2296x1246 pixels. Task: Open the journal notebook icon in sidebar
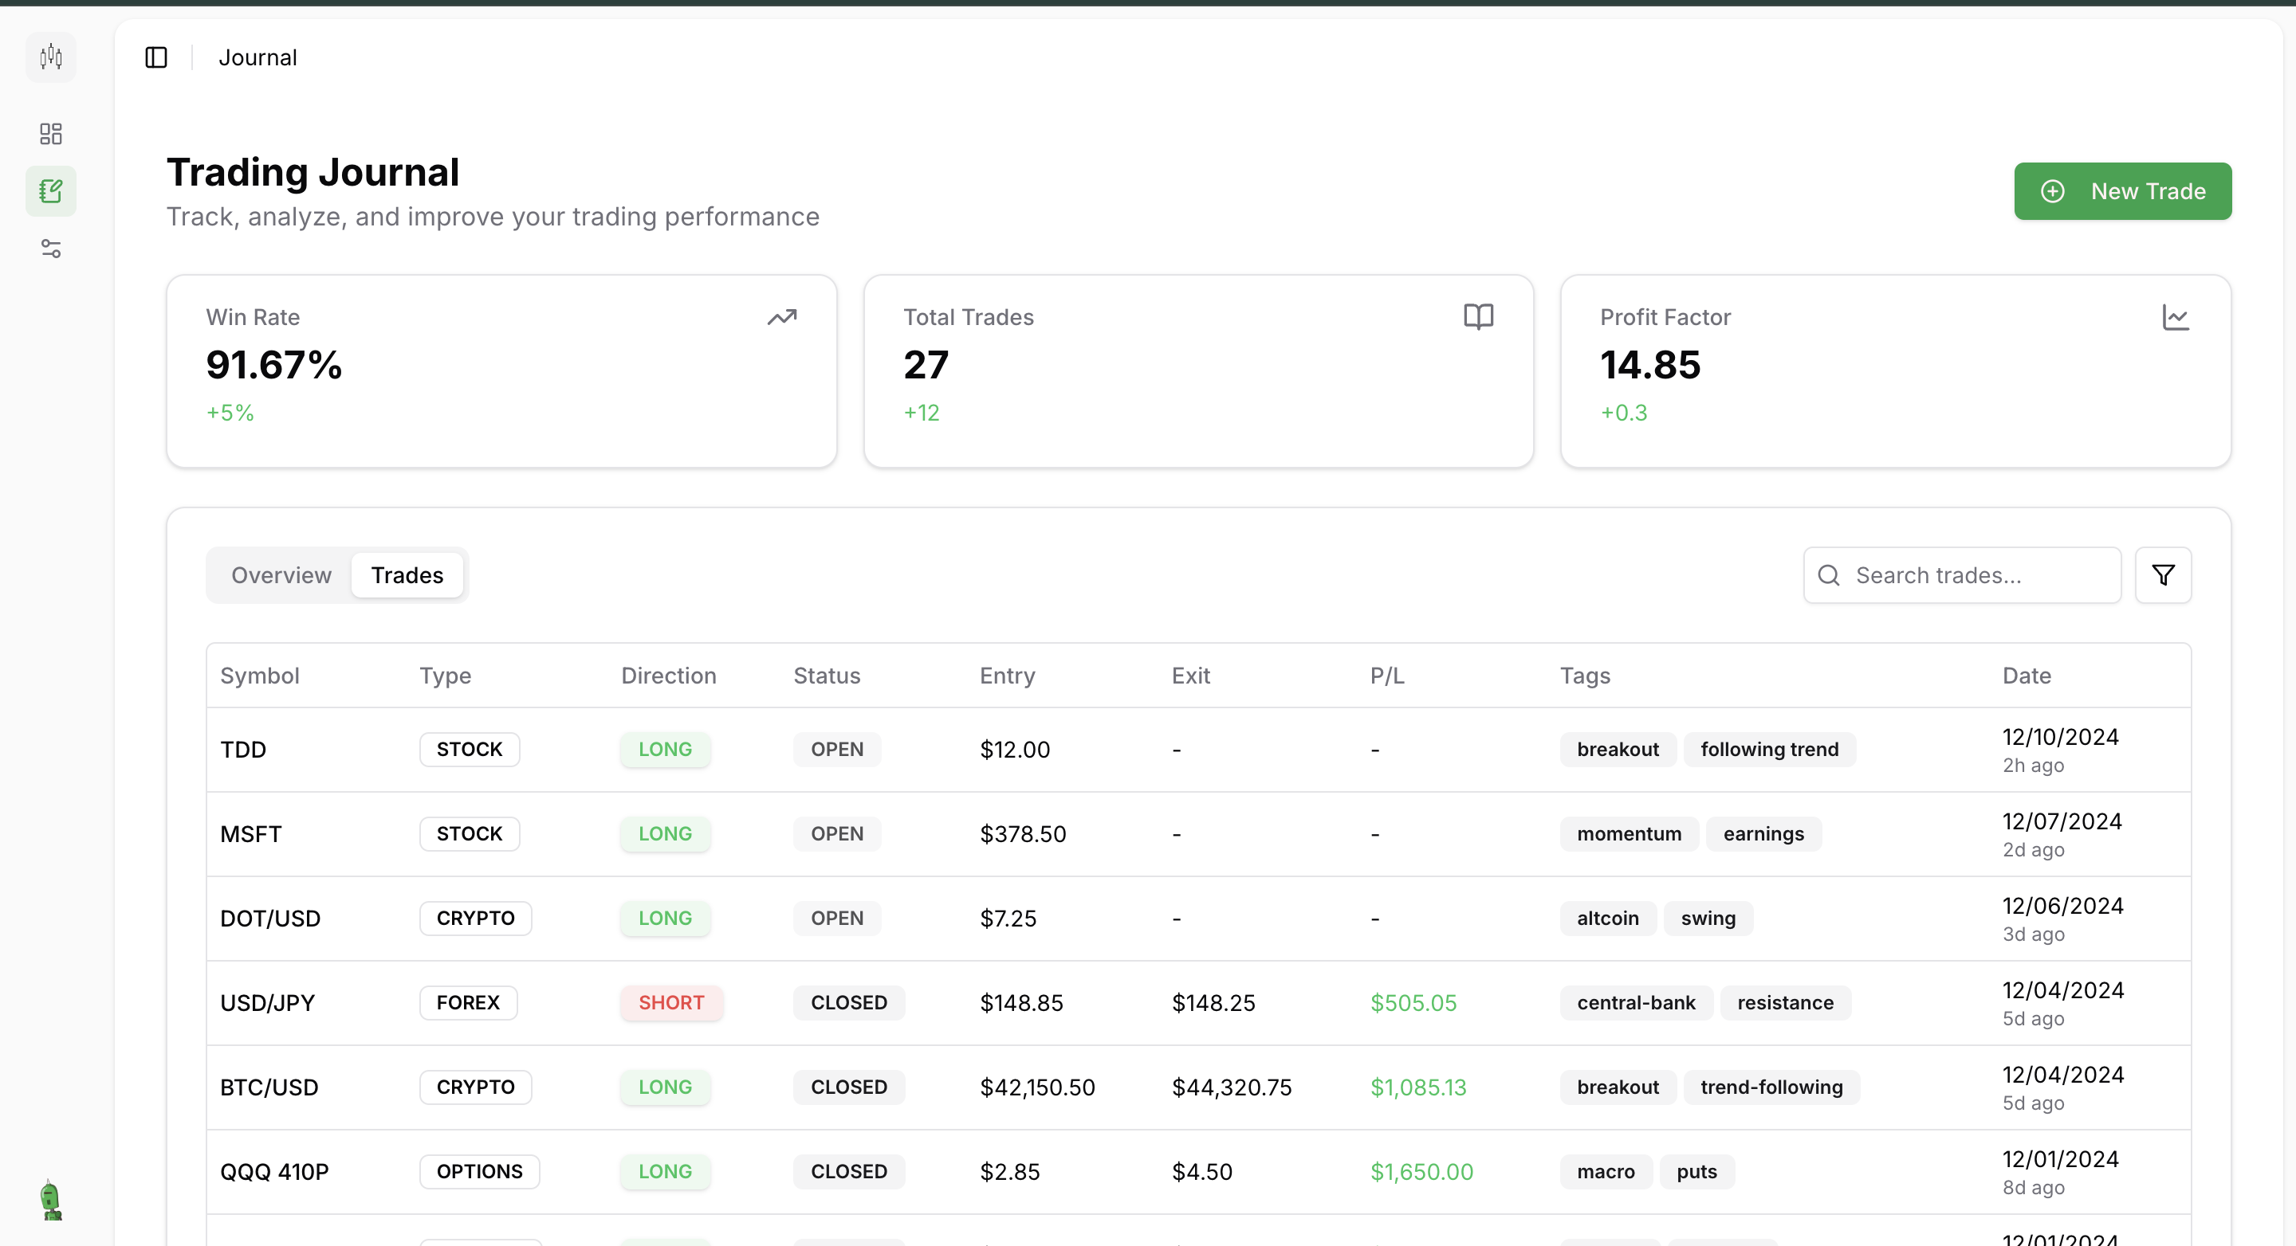(x=51, y=190)
